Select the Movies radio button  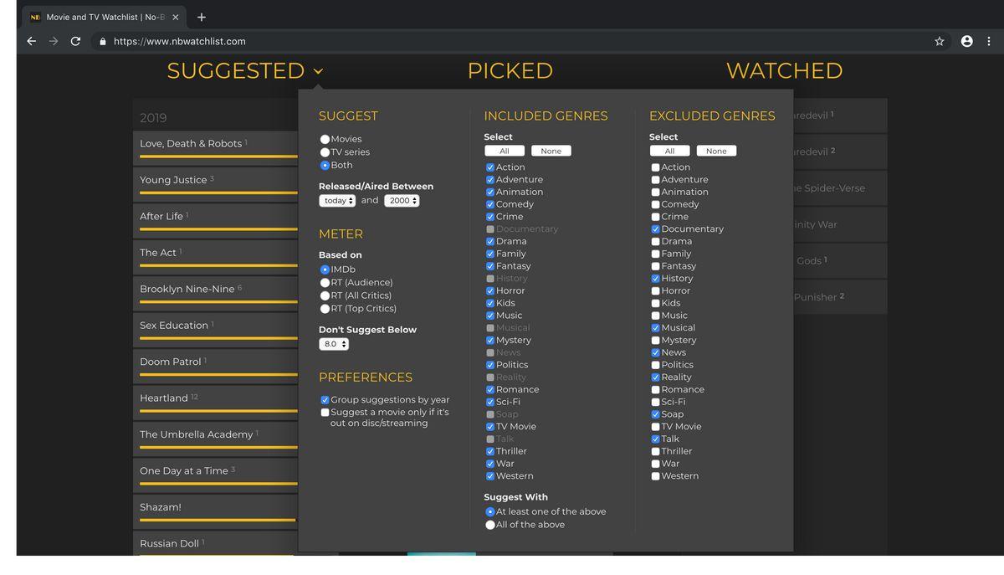(x=325, y=139)
